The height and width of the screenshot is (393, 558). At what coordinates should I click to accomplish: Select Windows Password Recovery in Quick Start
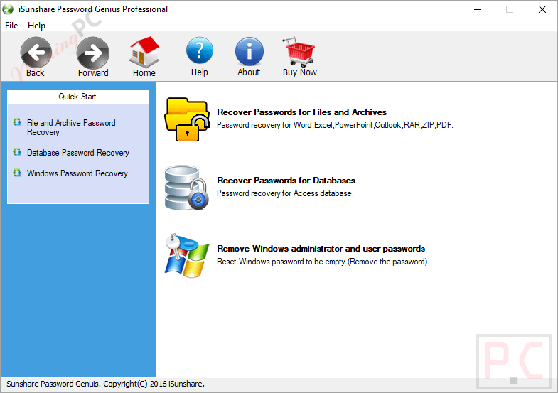point(77,173)
